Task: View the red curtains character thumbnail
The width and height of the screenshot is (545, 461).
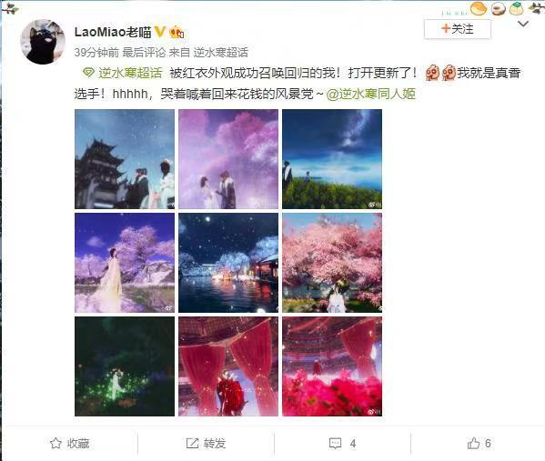Action: tap(228, 366)
